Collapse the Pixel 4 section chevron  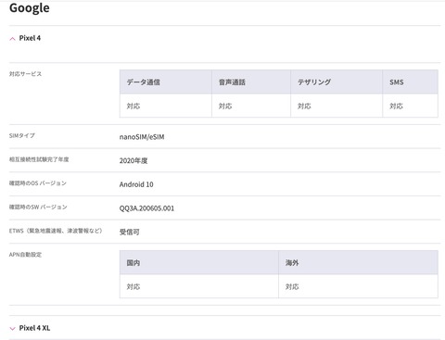pyautogui.click(x=12, y=39)
